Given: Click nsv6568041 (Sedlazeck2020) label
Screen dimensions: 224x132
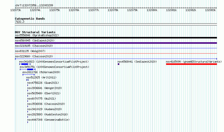Looking at the screenshot, I should [x=137, y=62].
